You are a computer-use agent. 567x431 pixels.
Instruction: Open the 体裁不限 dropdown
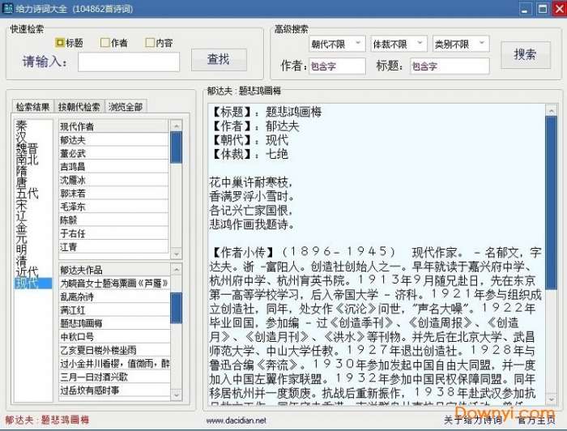(x=399, y=44)
